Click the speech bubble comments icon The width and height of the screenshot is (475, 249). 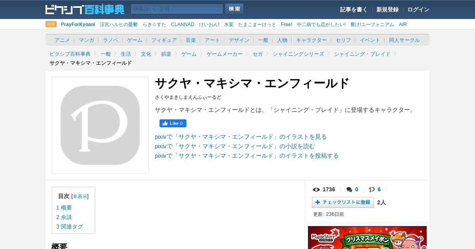(349, 190)
